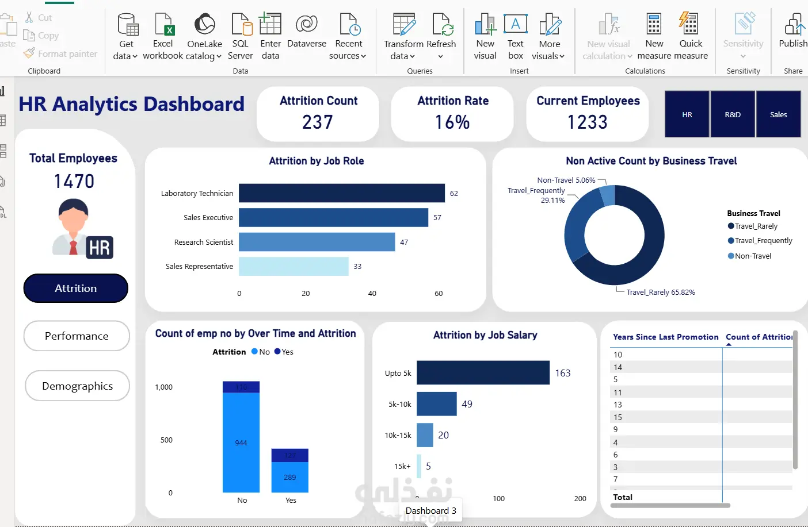Toggle the No attrition legend item

(261, 352)
